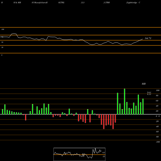Click the 'MR' label above the bar chart
Screen dimensions: 161x161
click(x=144, y=84)
